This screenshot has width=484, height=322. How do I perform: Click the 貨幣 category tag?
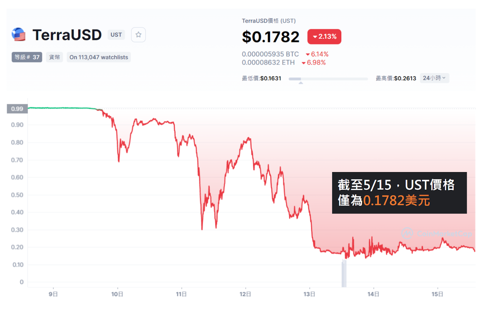click(54, 57)
